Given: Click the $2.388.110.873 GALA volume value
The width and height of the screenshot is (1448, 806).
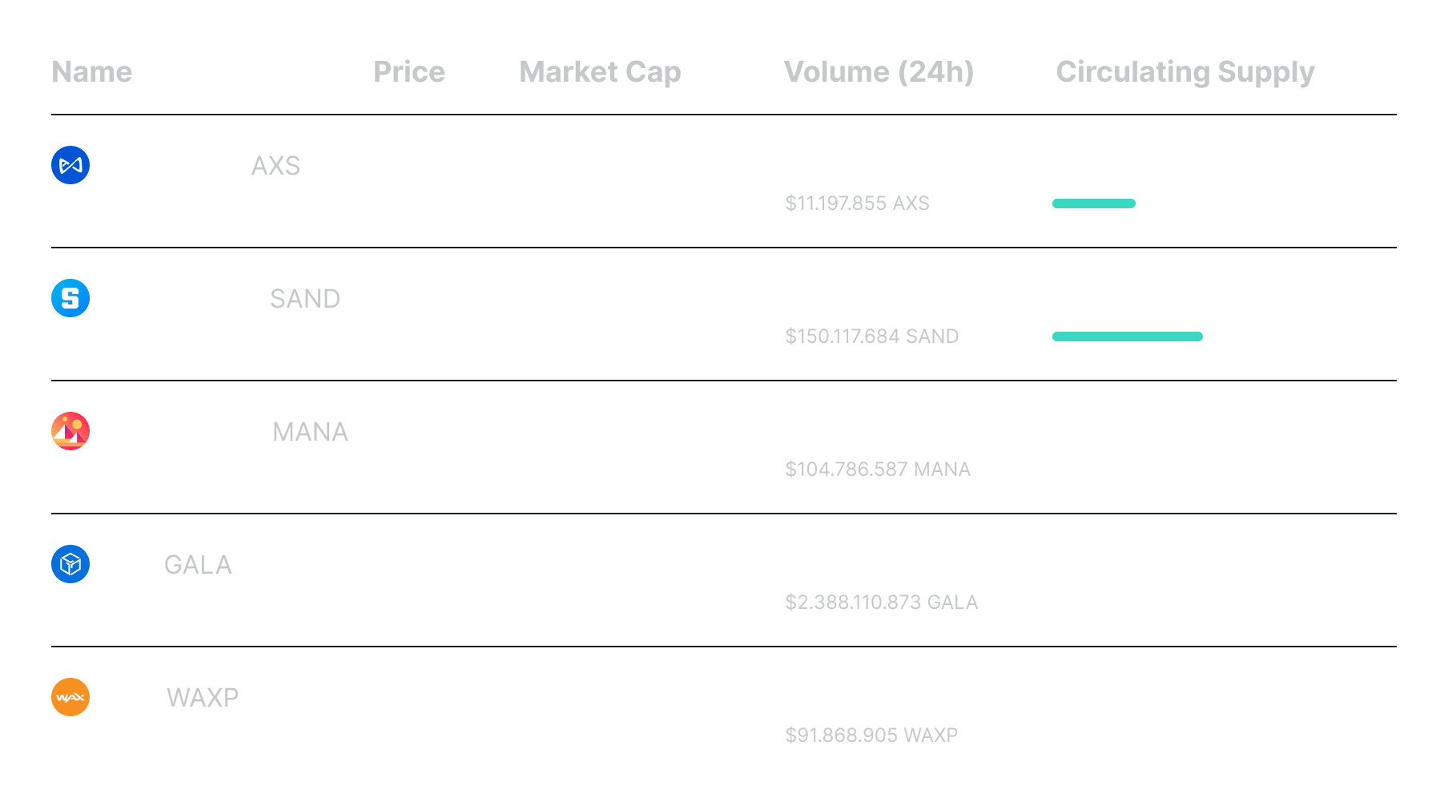Looking at the screenshot, I should (x=881, y=602).
